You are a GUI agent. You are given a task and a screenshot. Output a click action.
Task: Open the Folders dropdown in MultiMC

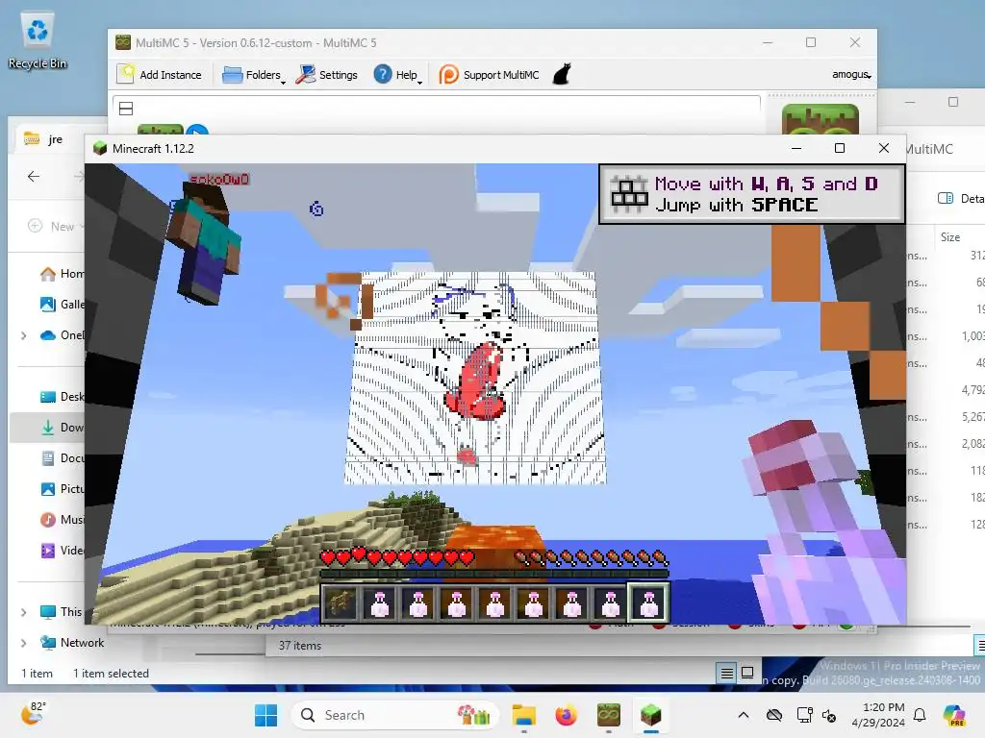[254, 75]
